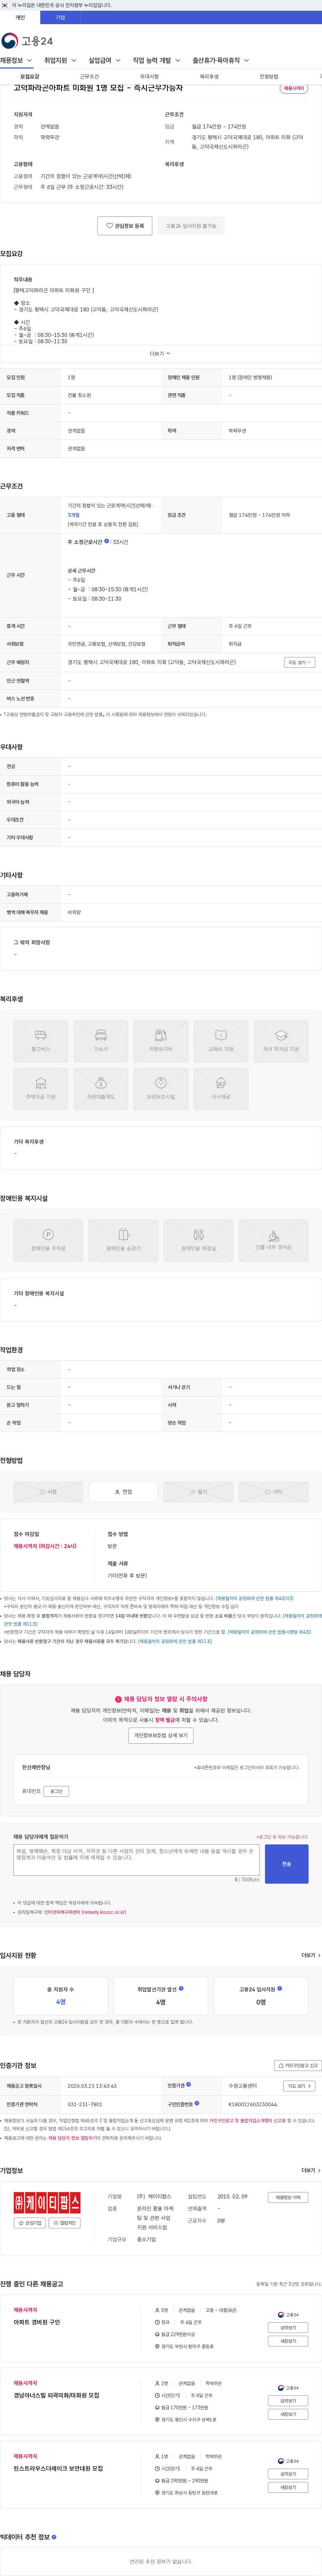Viewport: 322px width, 2576px height.
Task: Select the 기업 tab at top
Action: pos(60,17)
